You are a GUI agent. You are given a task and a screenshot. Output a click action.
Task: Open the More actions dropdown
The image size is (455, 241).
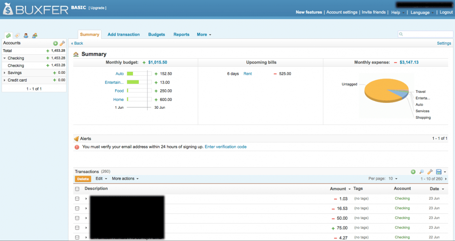tap(125, 179)
